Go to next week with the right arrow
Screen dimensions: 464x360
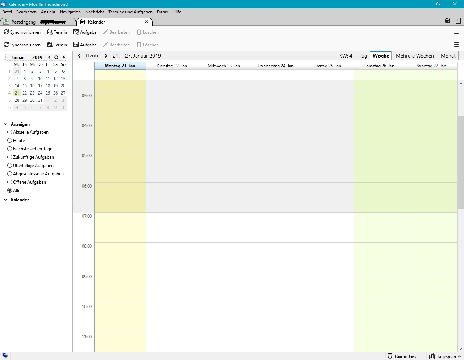point(106,56)
